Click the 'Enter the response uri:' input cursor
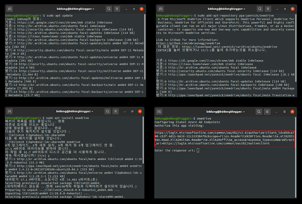 [x=198, y=150]
